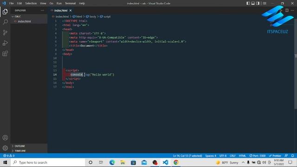Viewport: 297px width, 167px height.
Task: Change language mode via HTML status item
Action: 242,156
